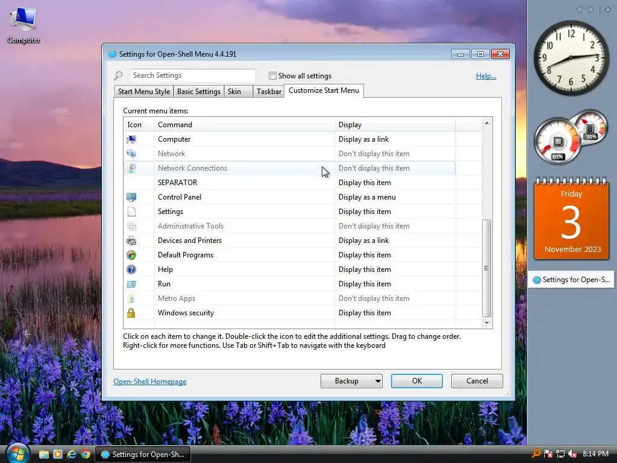Click the Run row icon
The height and width of the screenshot is (463, 617).
[131, 284]
